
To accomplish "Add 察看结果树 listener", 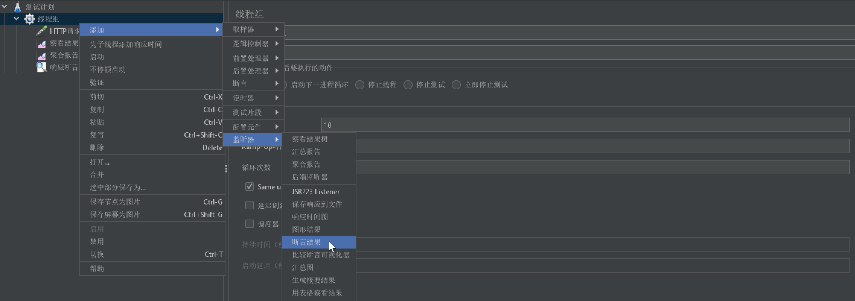I will 319,139.
